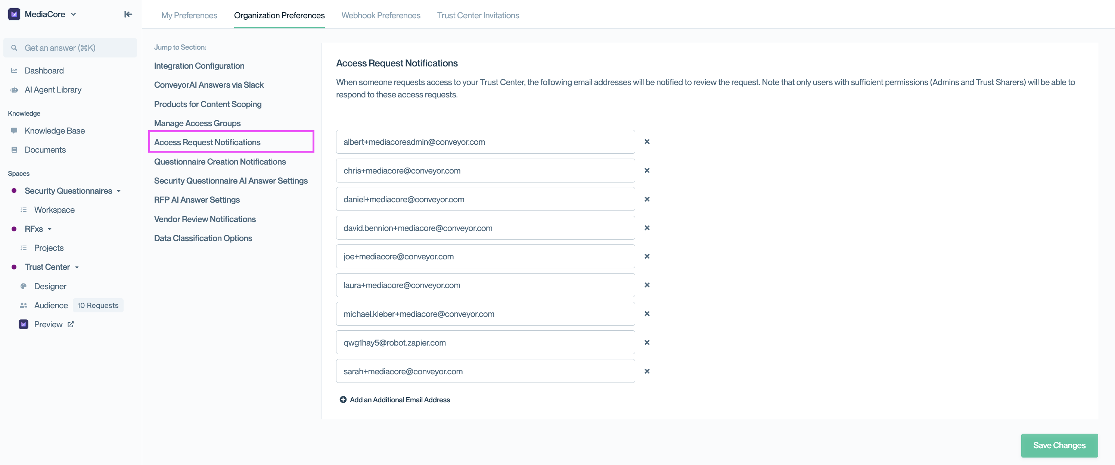Collapse Security Questionnaires section
Viewport: 1115px width, 465px height.
coord(119,191)
